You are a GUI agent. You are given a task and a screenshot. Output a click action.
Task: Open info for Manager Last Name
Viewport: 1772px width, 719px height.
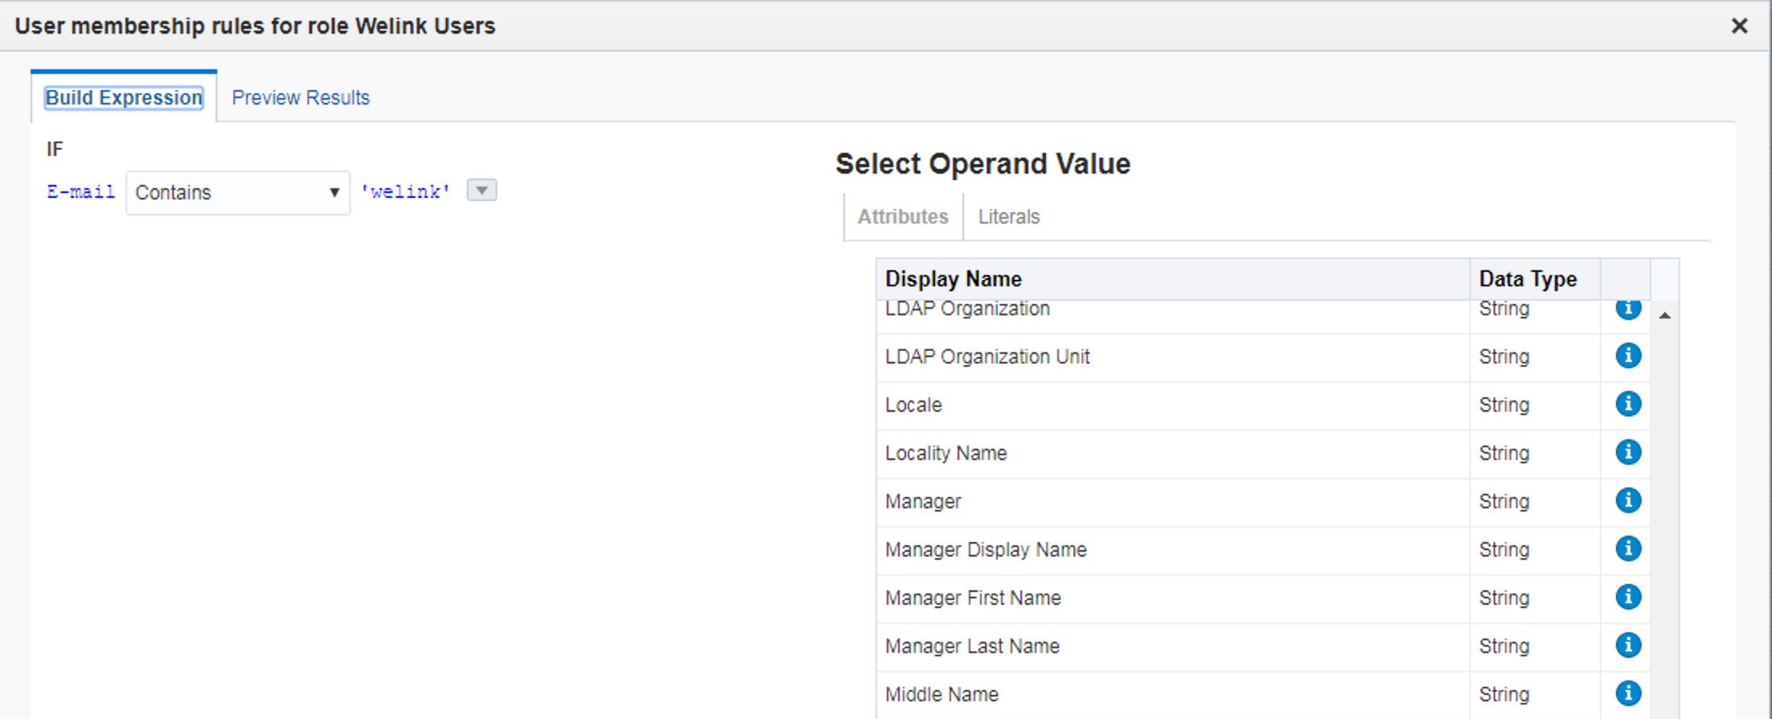1628,645
